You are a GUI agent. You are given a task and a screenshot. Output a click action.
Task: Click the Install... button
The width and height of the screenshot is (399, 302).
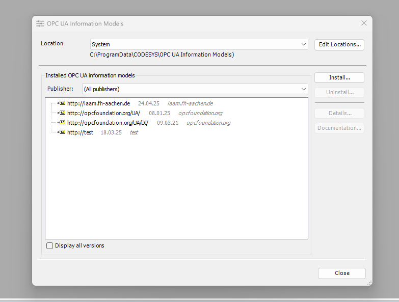point(339,77)
